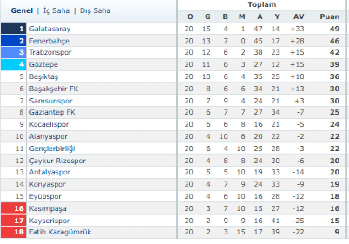Open the İç Saha tab
Image resolution: width=349 pixels, height=244 pixels.
tap(56, 11)
